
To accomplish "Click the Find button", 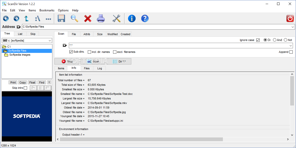I will coord(42,82).
